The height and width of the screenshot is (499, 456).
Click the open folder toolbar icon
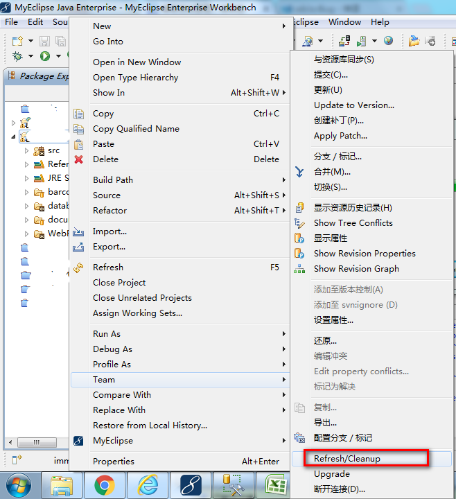click(414, 41)
